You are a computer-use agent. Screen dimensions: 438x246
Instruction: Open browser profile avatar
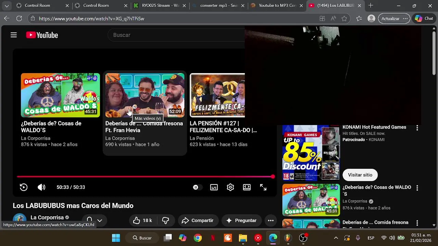pyautogui.click(x=371, y=18)
